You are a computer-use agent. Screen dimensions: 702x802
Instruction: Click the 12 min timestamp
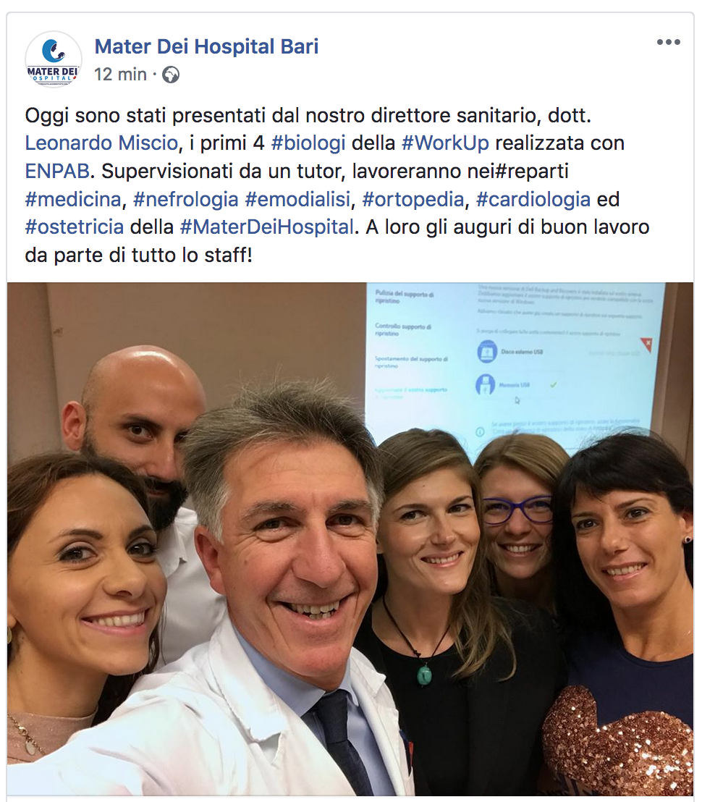coord(121,75)
